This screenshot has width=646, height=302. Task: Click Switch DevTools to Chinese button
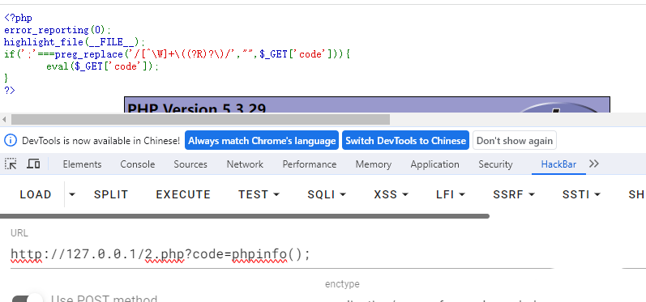[405, 141]
